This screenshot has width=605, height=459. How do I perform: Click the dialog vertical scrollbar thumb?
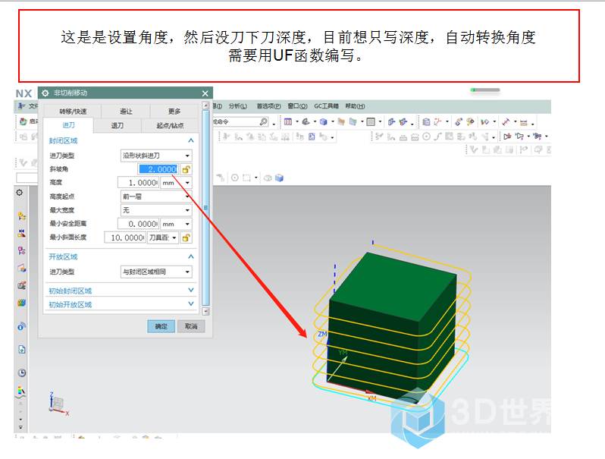(x=205, y=208)
